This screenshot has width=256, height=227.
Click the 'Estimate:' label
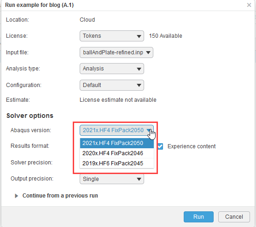tap(18, 100)
